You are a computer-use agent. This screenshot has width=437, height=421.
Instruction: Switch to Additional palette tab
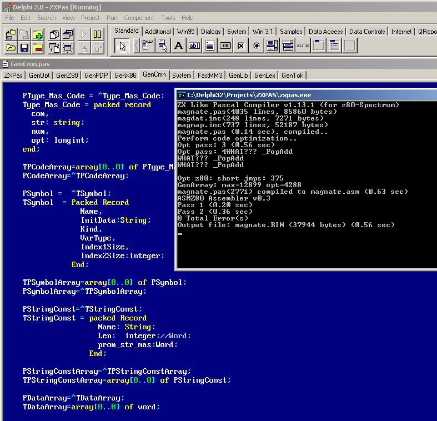[158, 32]
